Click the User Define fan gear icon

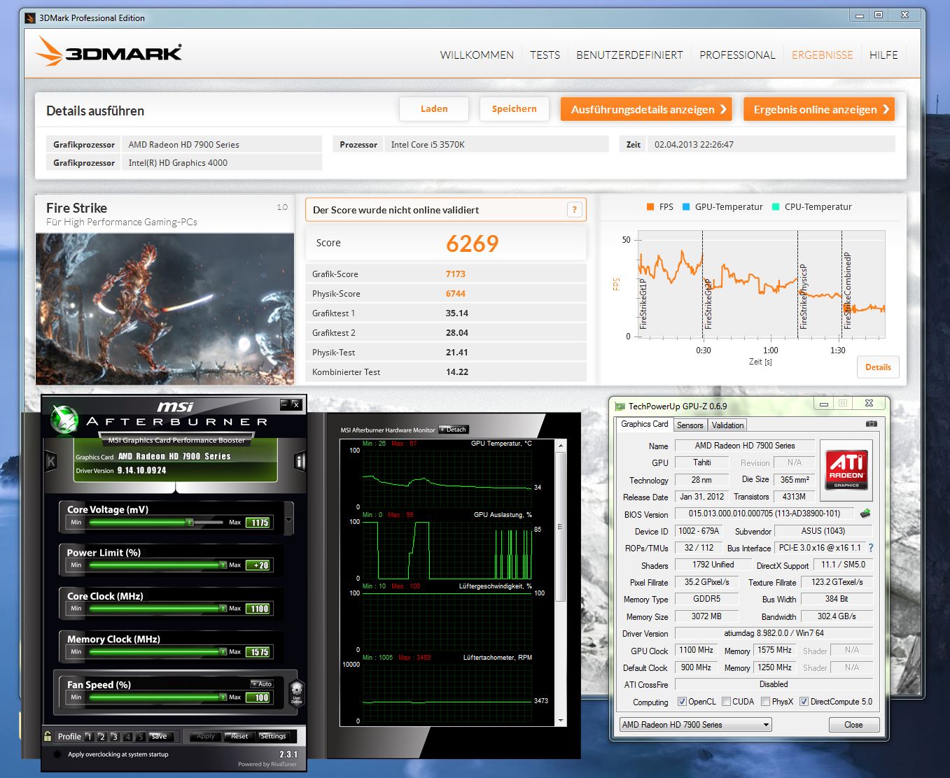click(296, 692)
